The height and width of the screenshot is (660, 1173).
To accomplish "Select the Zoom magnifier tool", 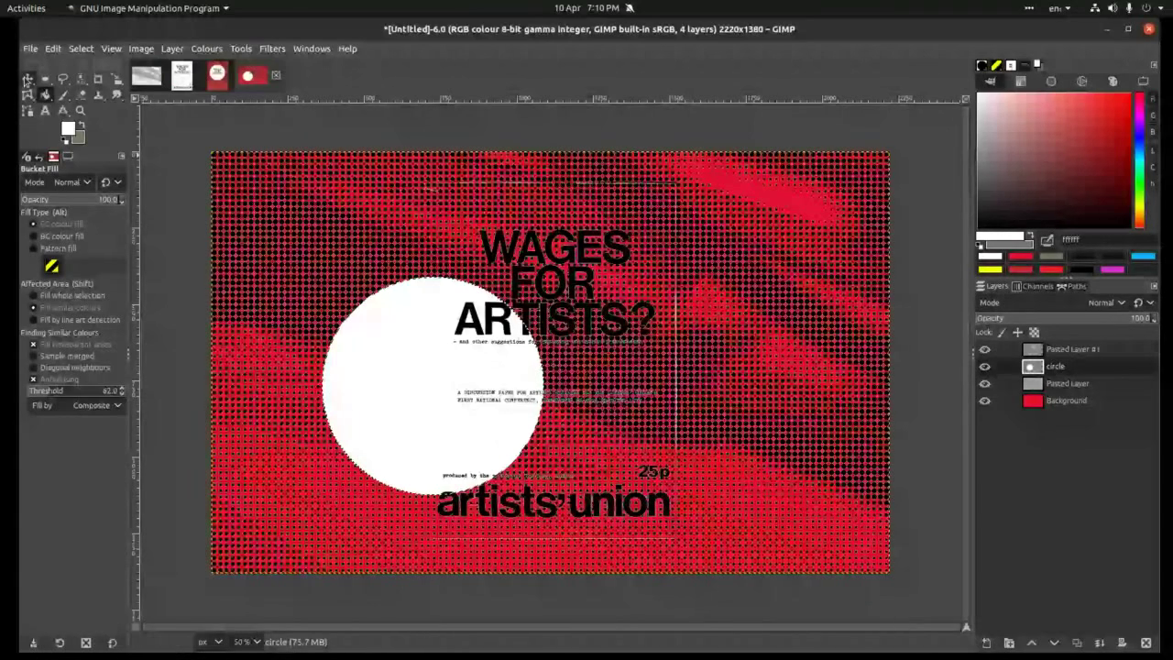I will click(x=81, y=111).
